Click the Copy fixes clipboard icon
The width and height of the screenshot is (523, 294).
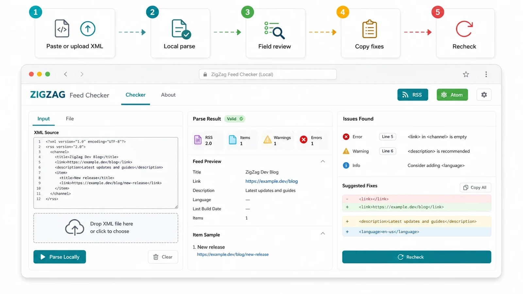[x=369, y=29]
